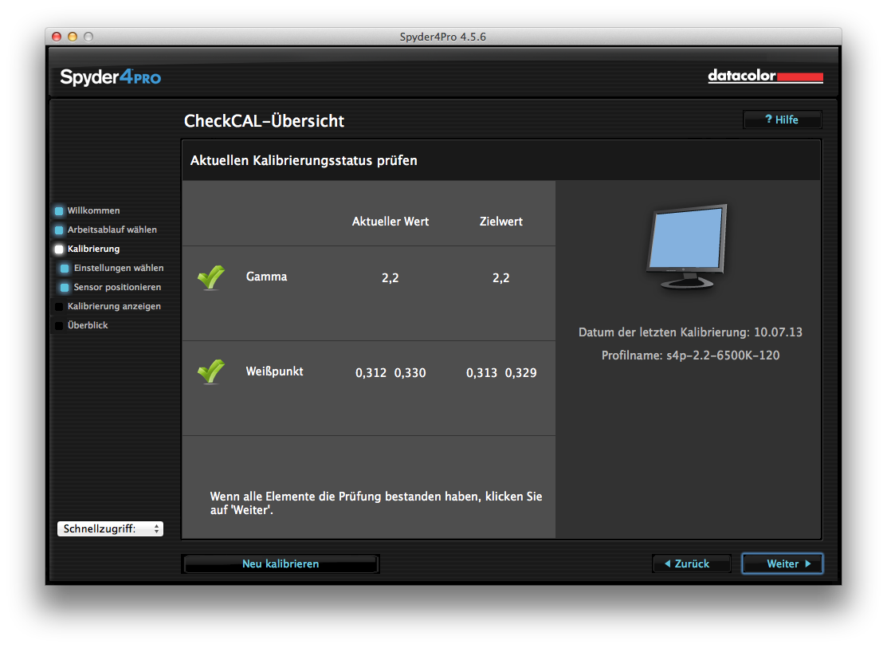Image resolution: width=887 pixels, height=648 pixels.
Task: Close the Spyder4Pro window
Action: pyautogui.click(x=57, y=37)
